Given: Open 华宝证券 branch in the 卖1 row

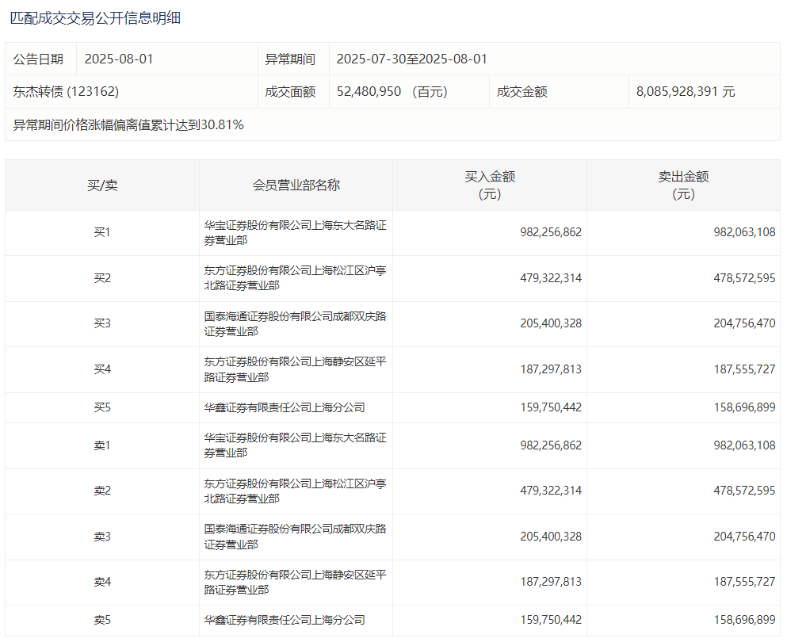Looking at the screenshot, I should [x=295, y=445].
